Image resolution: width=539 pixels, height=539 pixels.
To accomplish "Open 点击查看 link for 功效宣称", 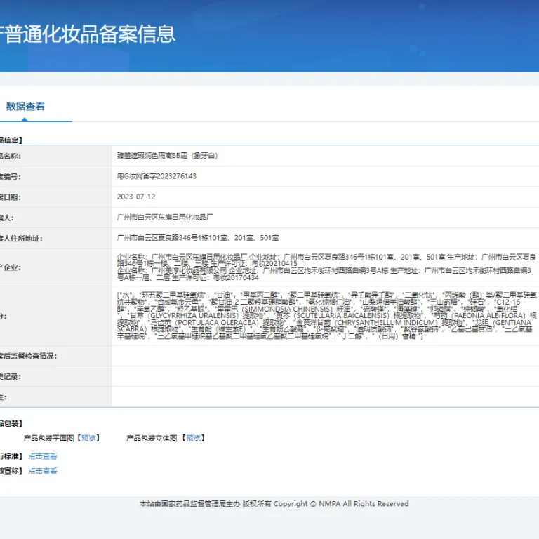I will click(43, 471).
